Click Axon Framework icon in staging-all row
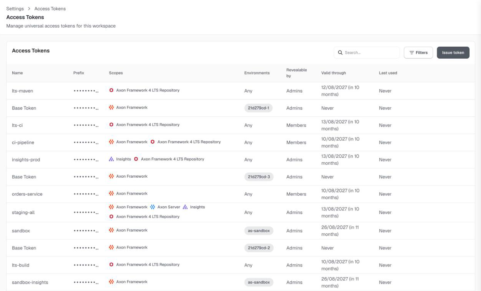The image size is (481, 291). [x=111, y=207]
